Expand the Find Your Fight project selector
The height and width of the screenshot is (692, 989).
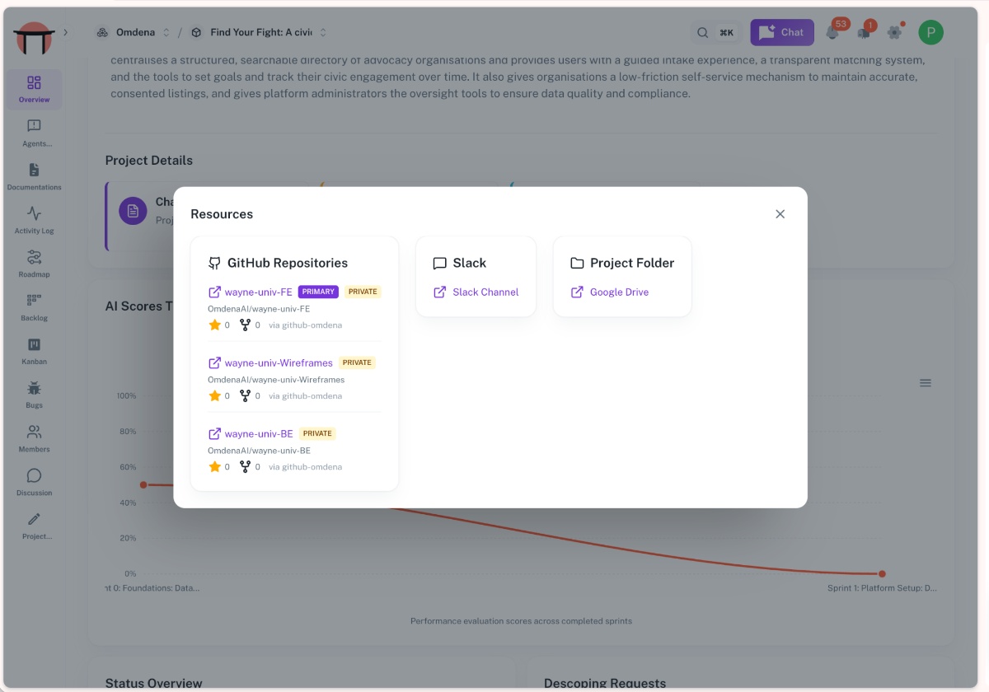coord(259,32)
